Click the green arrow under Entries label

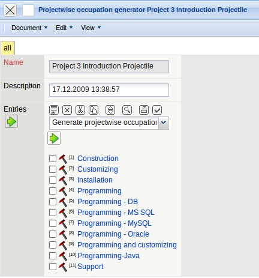11,121
